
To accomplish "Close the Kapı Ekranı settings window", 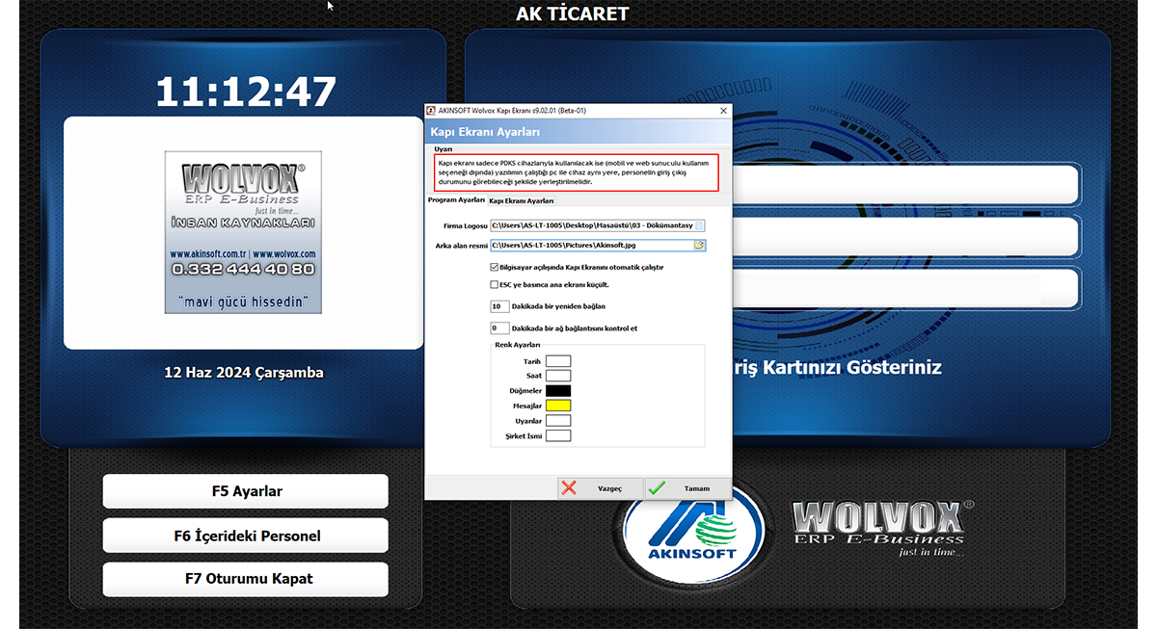I will point(722,111).
